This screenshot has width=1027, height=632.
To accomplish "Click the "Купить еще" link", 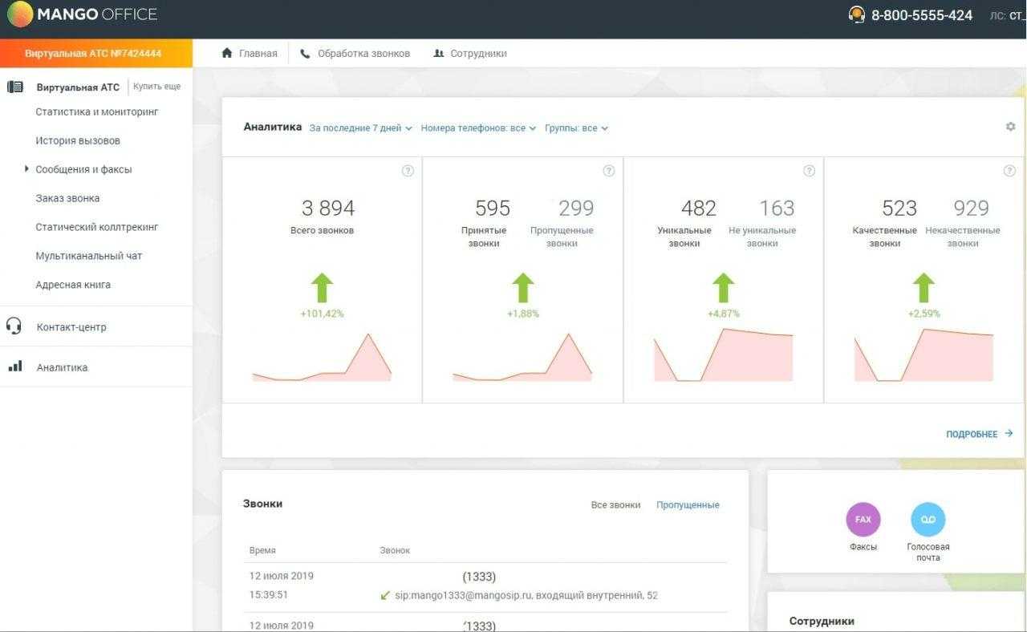I will pos(156,87).
